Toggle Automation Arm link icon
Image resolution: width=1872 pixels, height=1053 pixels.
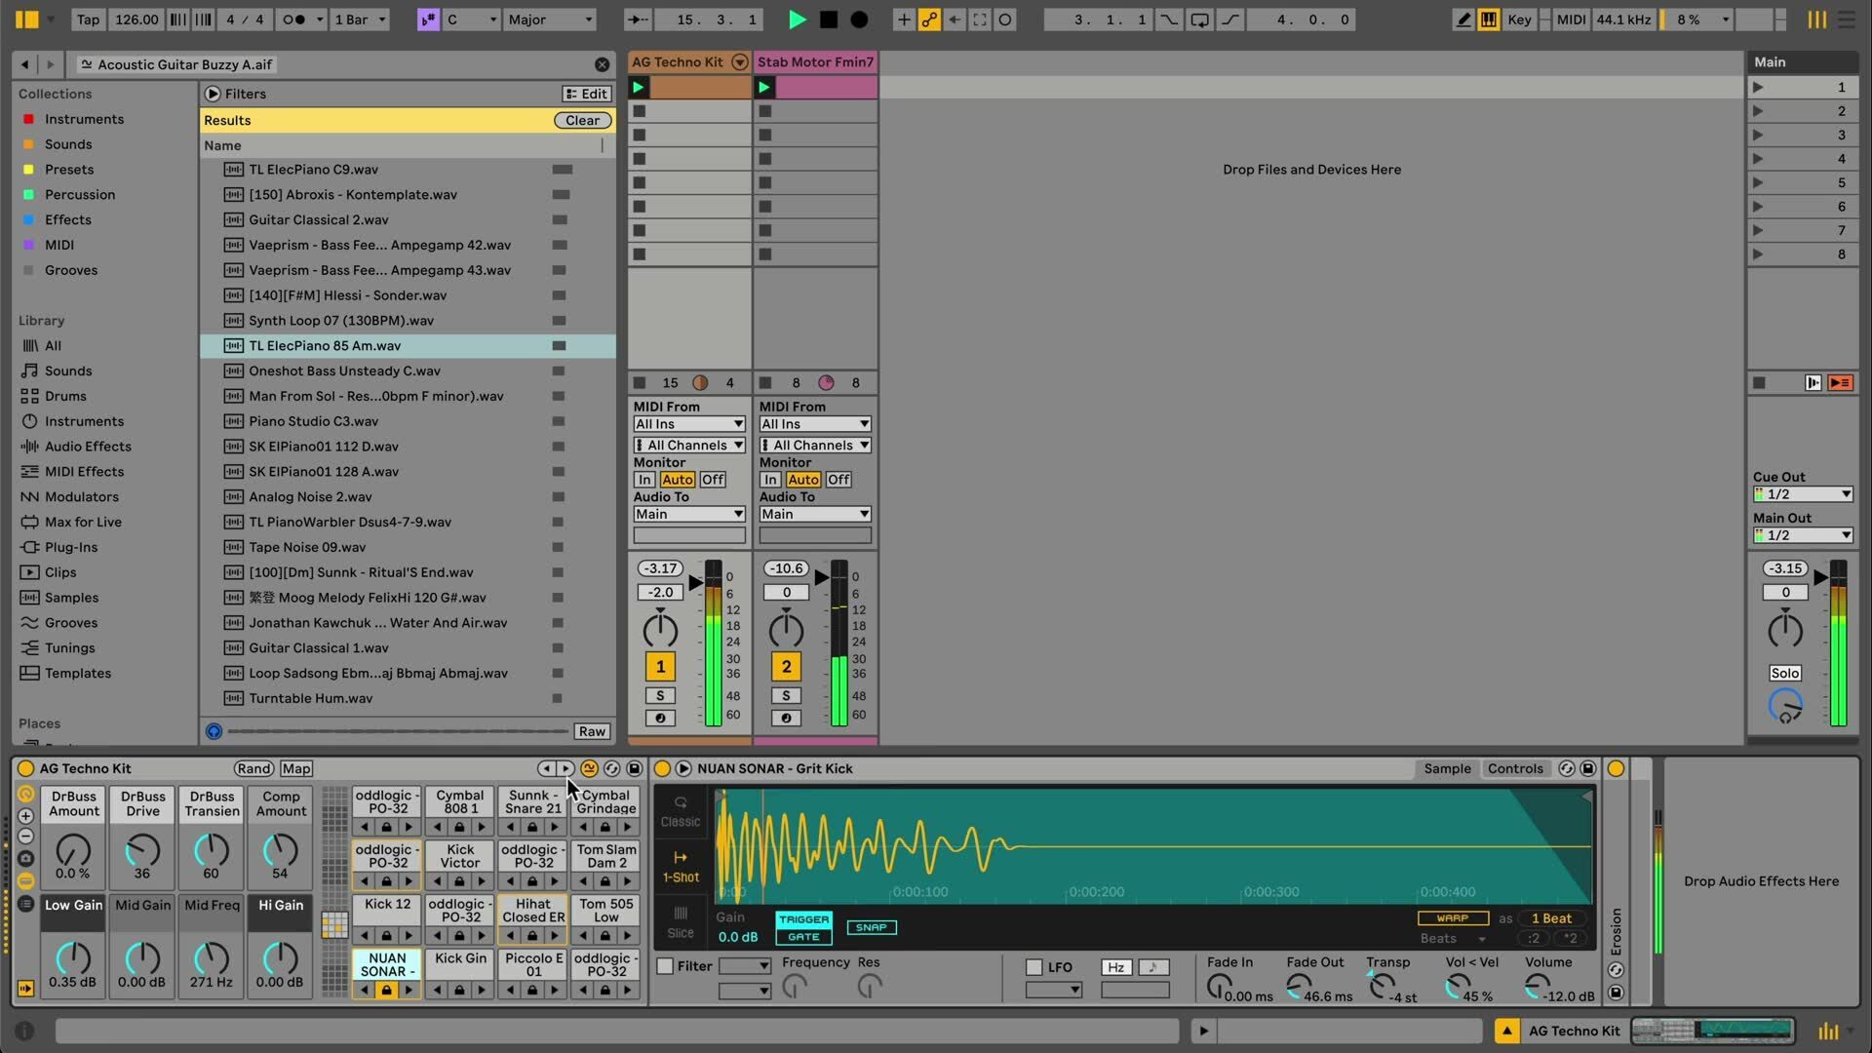coord(929,19)
